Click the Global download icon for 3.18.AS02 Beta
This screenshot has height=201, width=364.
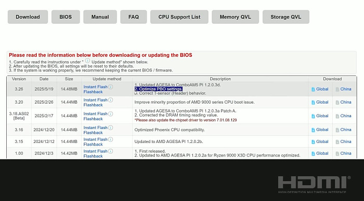(x=313, y=116)
